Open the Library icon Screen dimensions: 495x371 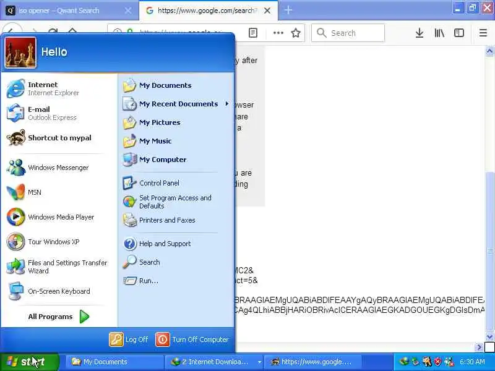point(439,33)
